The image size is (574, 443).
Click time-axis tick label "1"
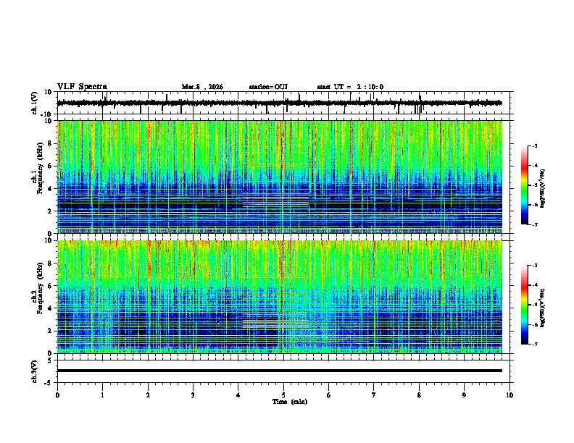102,395
